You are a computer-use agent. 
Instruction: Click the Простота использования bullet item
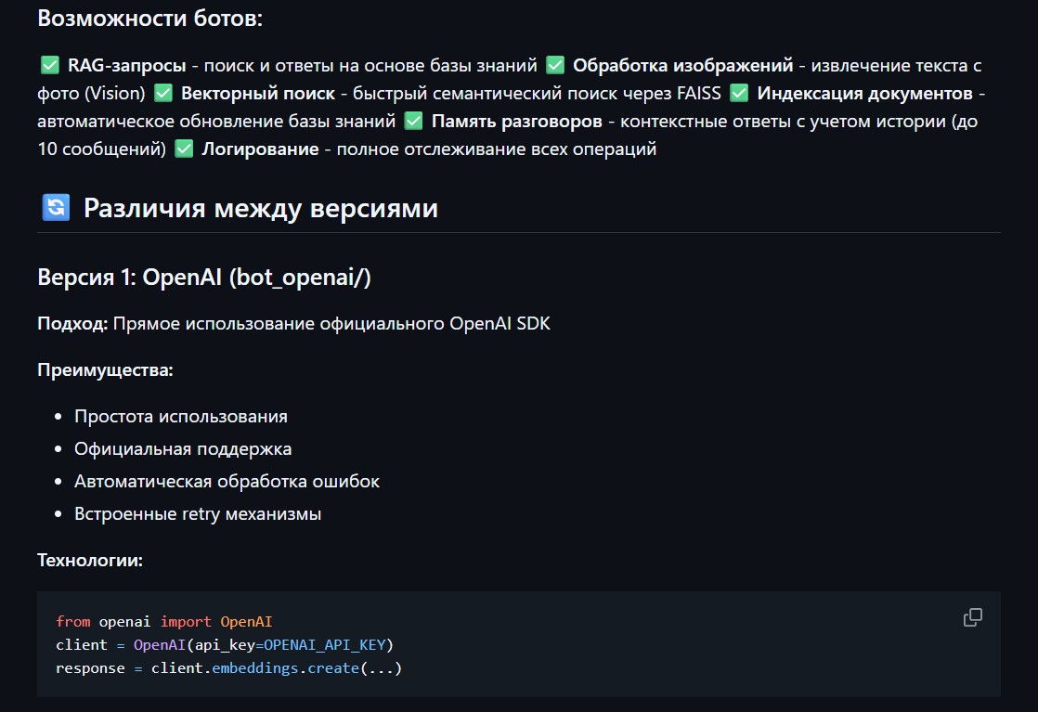tap(181, 416)
